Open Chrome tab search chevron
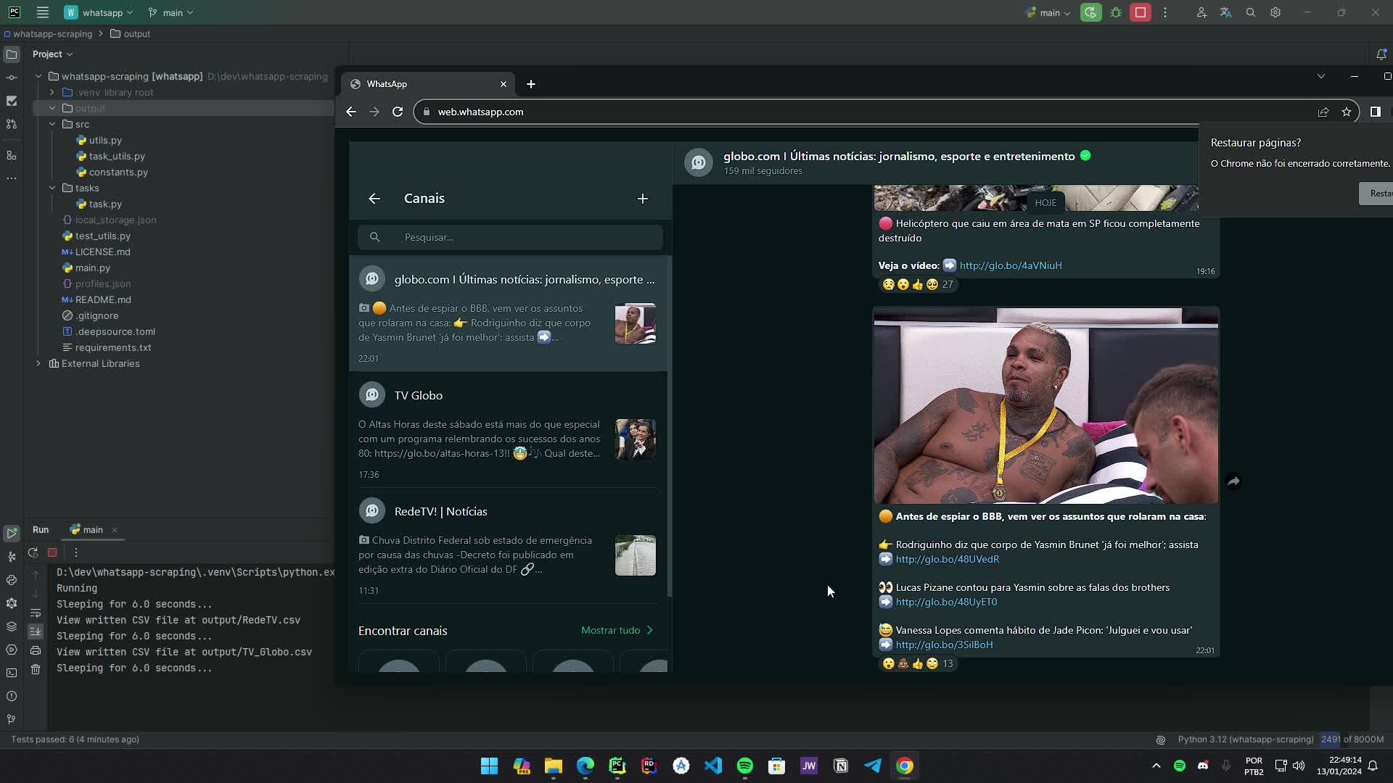 coord(1321,76)
